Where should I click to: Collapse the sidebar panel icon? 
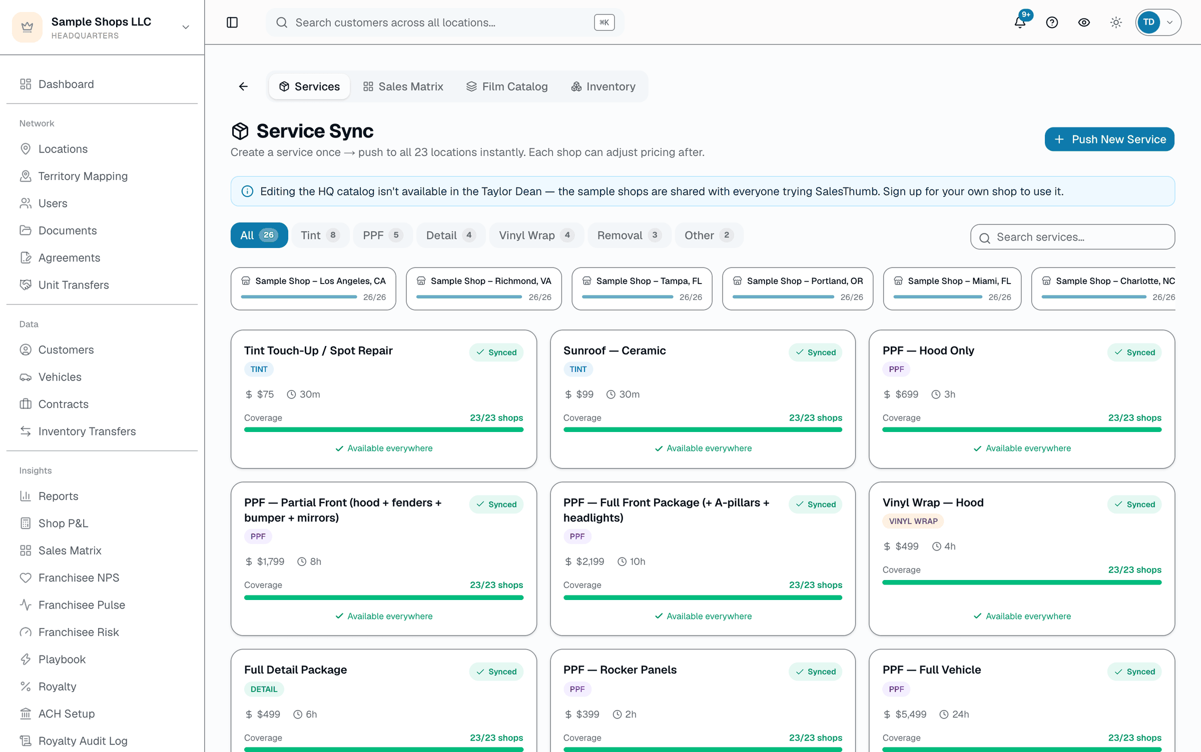click(x=232, y=22)
